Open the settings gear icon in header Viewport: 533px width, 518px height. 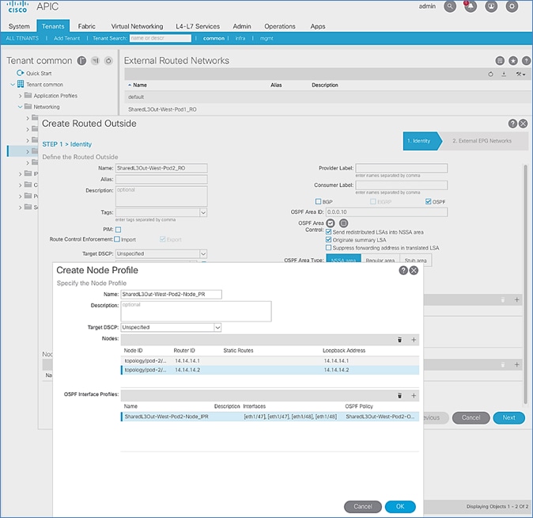pos(512,6)
